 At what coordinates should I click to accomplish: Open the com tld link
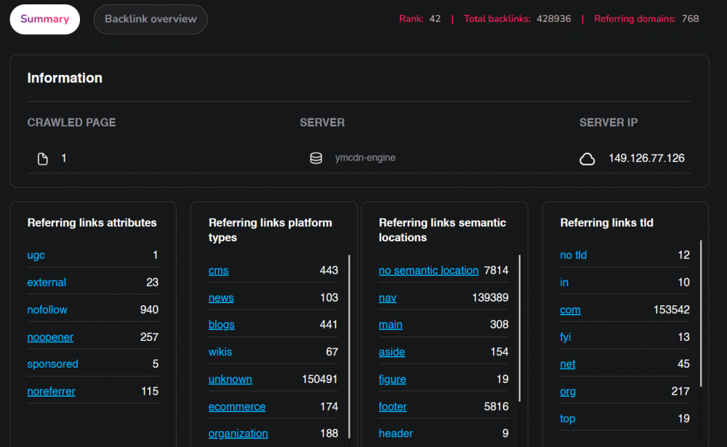point(570,310)
